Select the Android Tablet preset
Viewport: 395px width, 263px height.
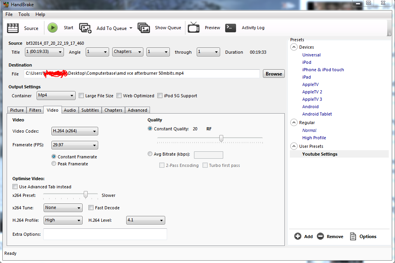click(x=317, y=114)
